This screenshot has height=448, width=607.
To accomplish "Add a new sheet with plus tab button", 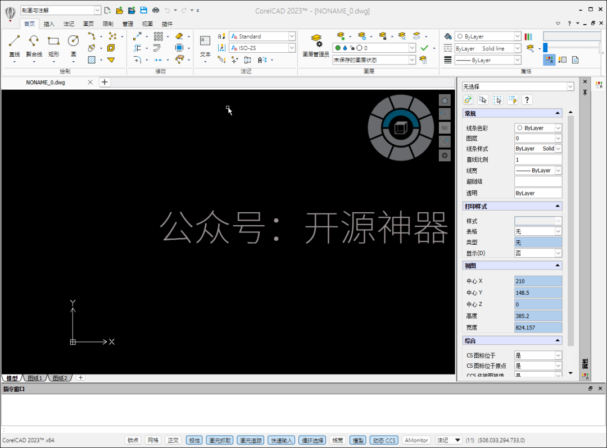I will pyautogui.click(x=80, y=378).
